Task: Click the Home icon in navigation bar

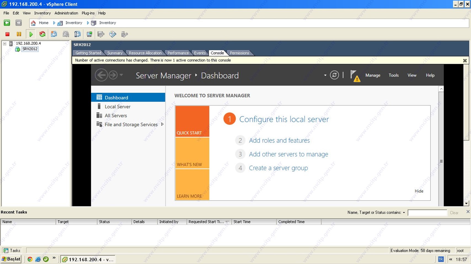Action: point(33,23)
